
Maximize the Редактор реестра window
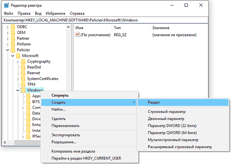click(186, 5)
